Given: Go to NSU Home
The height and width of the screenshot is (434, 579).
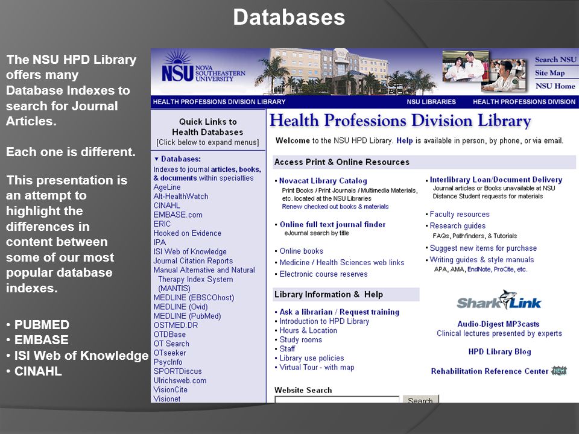Looking at the screenshot, I should click(555, 86).
